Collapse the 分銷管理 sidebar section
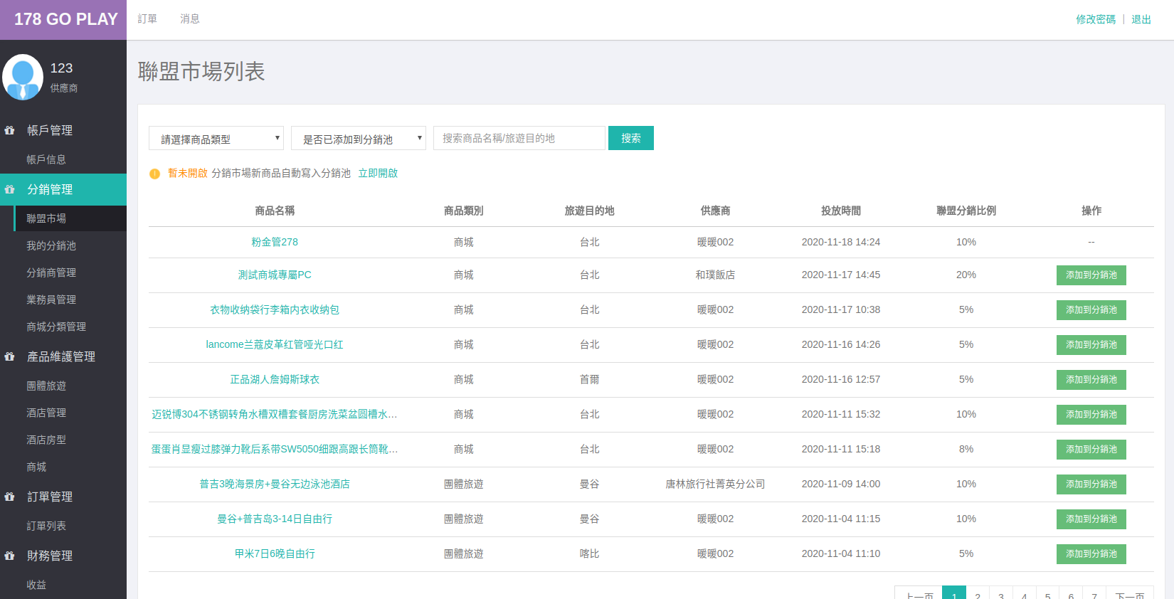 63,189
